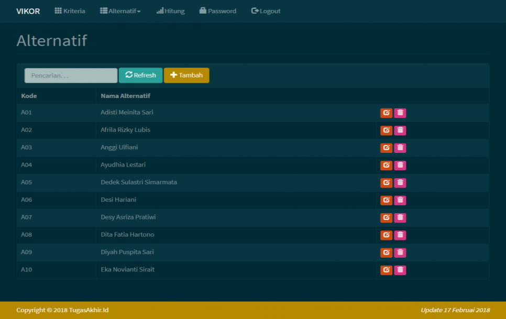
Task: Click the Tambah button
Action: [186, 75]
